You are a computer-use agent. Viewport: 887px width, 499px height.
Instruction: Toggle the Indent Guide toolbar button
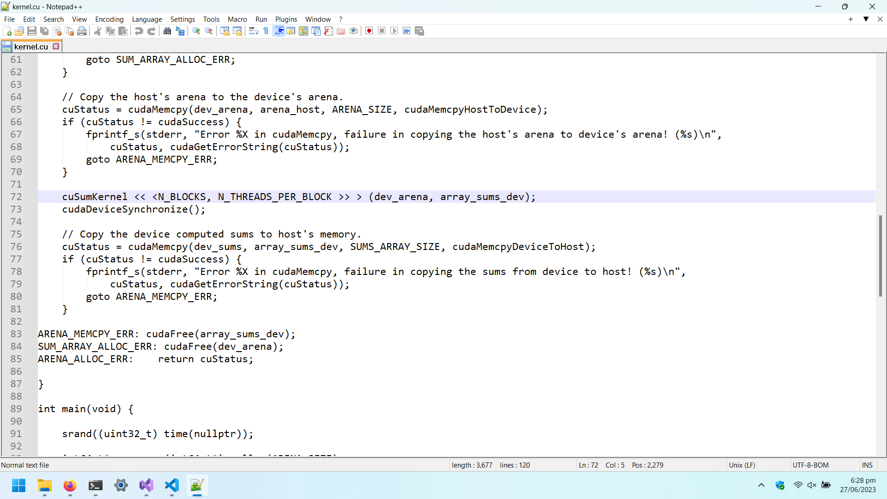279,31
